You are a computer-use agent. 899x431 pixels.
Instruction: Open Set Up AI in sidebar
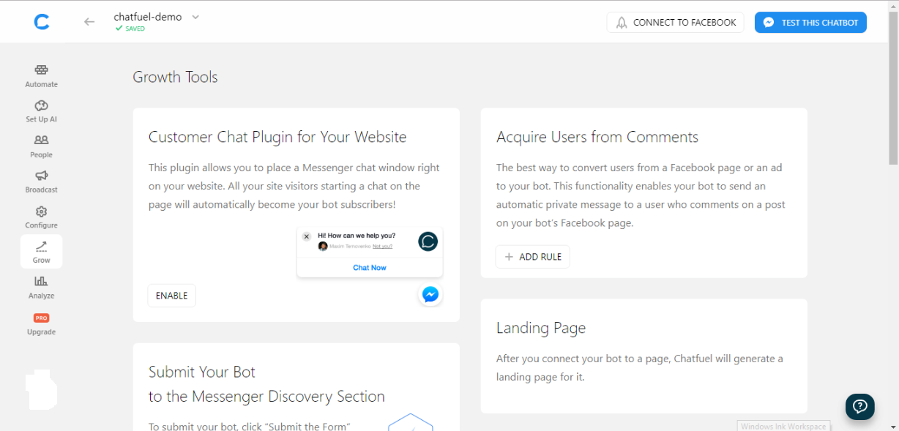42,111
